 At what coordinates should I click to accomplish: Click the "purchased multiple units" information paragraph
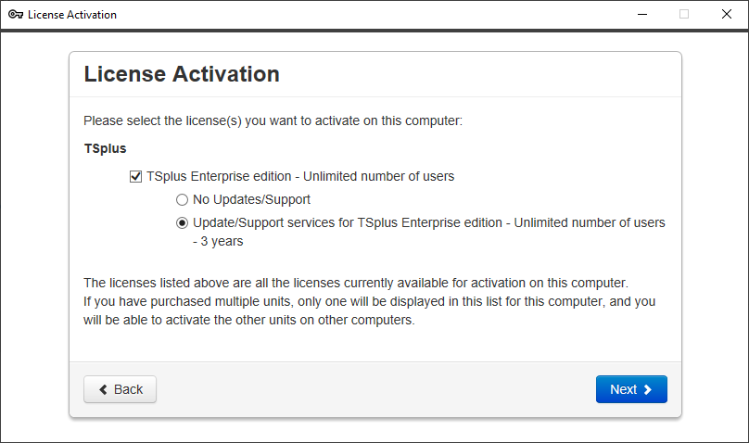pos(371,302)
